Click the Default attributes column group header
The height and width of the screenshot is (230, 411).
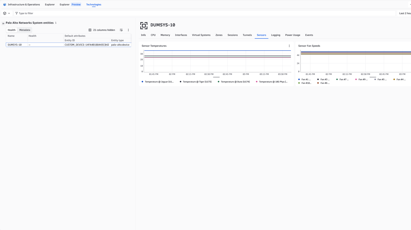tap(75, 36)
